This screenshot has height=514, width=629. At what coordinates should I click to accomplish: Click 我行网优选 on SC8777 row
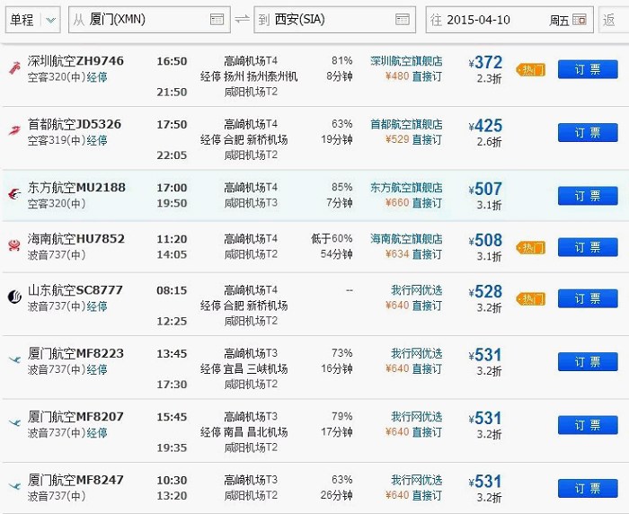pos(417,290)
